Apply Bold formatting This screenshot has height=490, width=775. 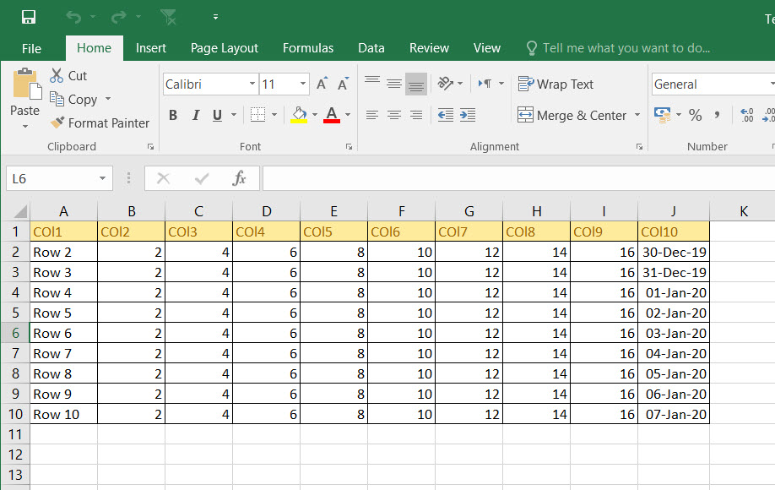[x=173, y=115]
